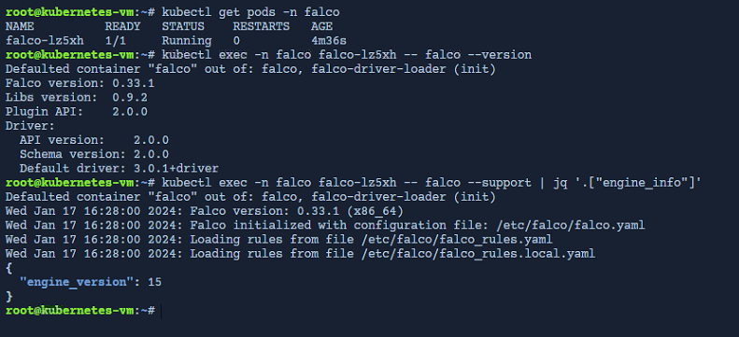Click the Default driver 3.0.1+driver text
This screenshot has width=739, height=337.
coord(119,168)
